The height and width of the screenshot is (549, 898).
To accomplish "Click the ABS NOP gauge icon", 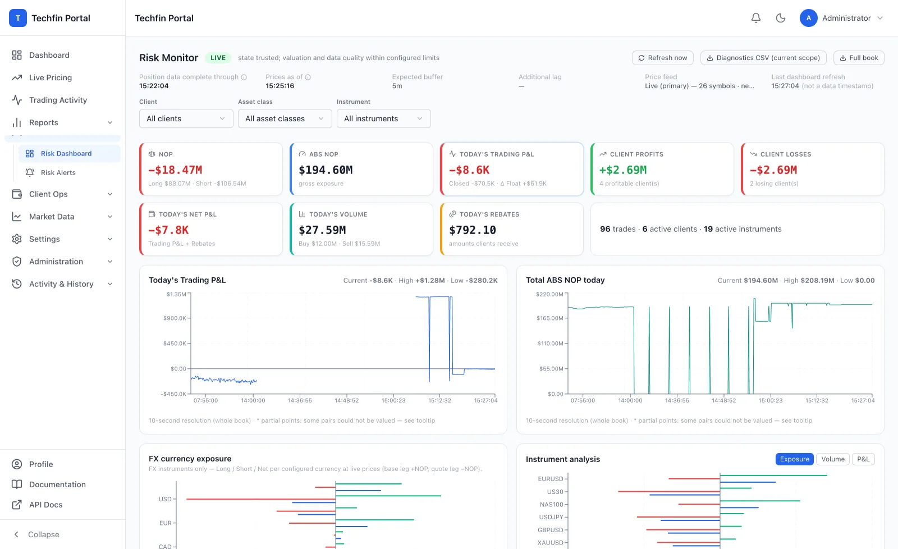I will point(302,154).
